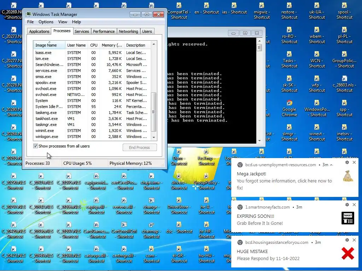
Task: Open the certmgr.dll shortcut icon
Action: click(124, 255)
